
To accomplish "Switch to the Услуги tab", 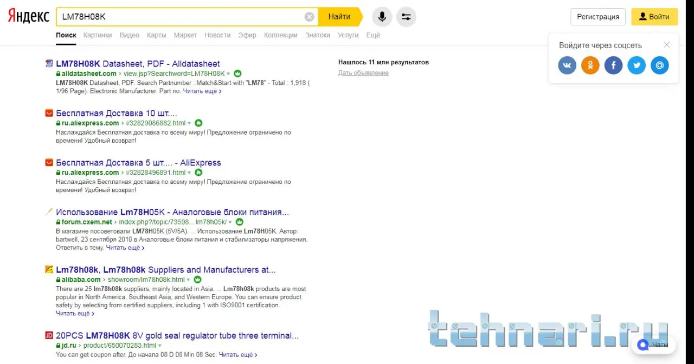I will (x=348, y=35).
